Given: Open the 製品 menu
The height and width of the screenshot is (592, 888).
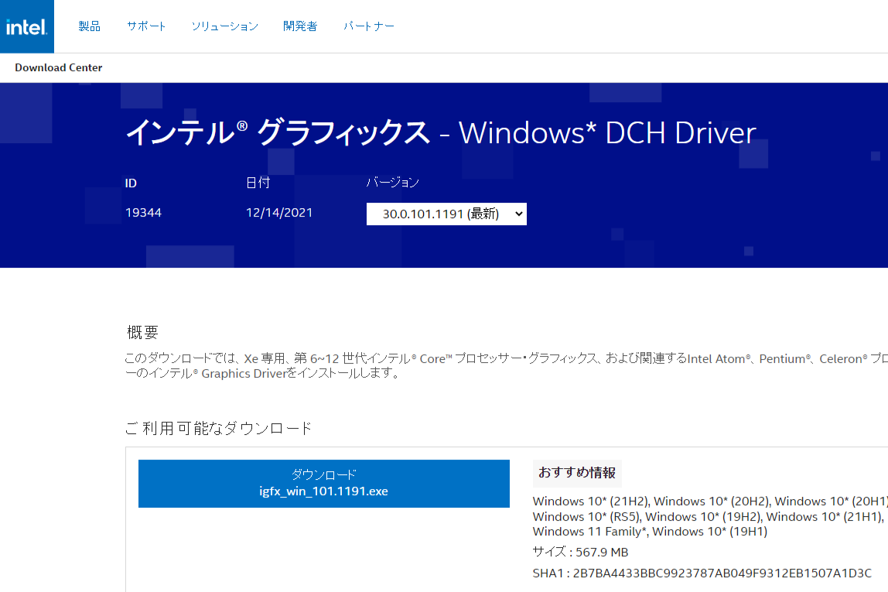Looking at the screenshot, I should pos(90,26).
